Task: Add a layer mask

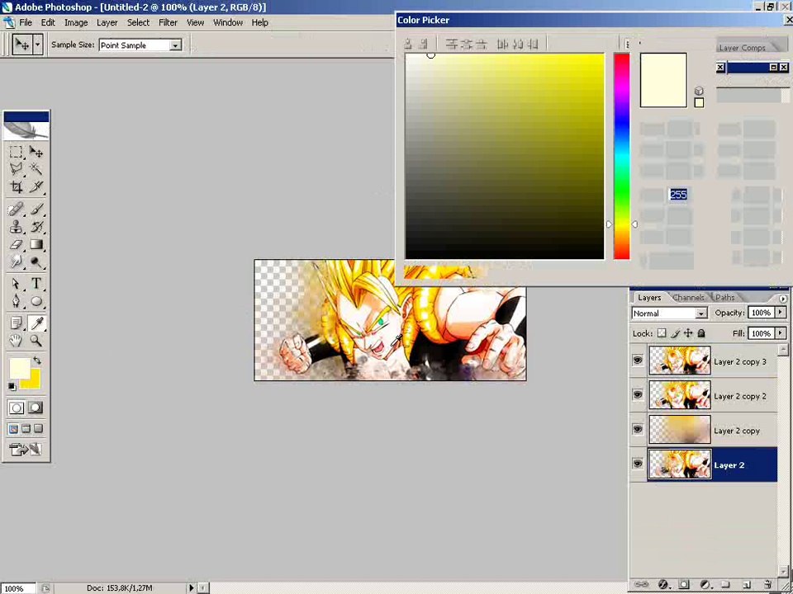Action: coord(684,584)
